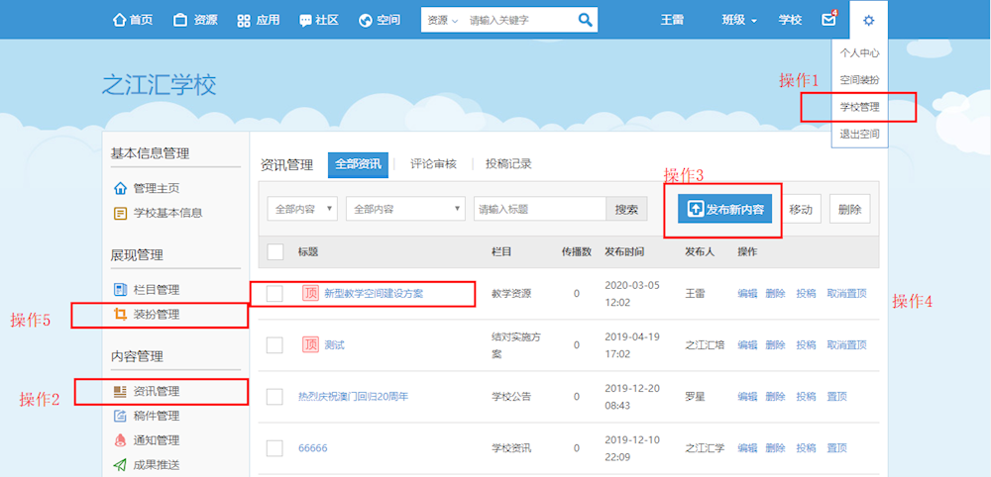The image size is (991, 477).
Task: Click the 通知管理 bell icon
Action: point(121,440)
